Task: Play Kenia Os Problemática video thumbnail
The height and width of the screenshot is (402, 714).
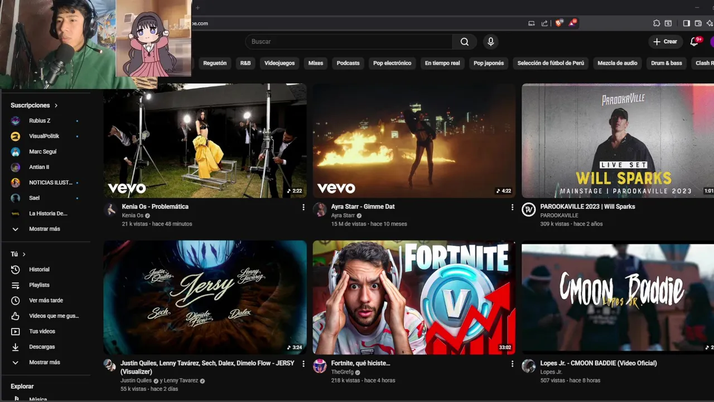Action: pos(205,141)
